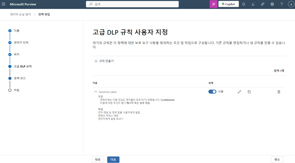Open the help question mark
Image resolution: width=295 pixels, height=163 pixels.
point(282,4)
